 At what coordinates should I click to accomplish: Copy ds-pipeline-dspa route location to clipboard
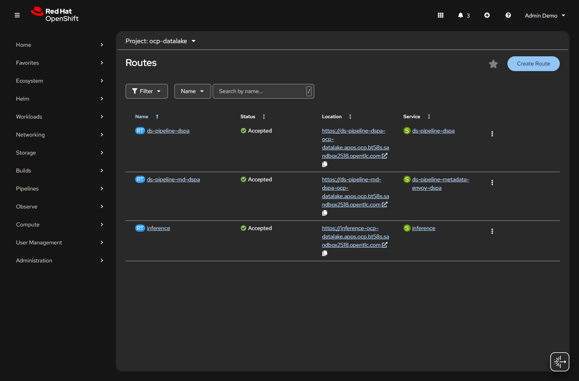[x=325, y=164]
